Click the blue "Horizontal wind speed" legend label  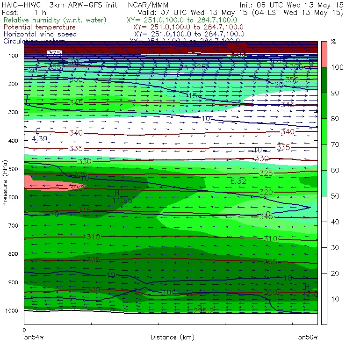point(40,34)
